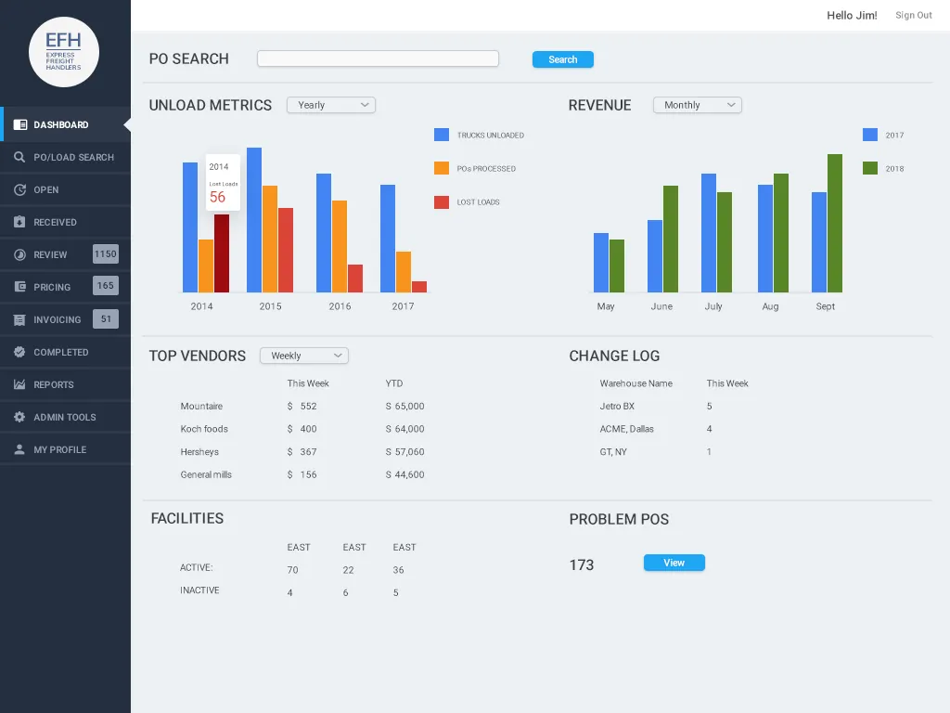
Task: Click the Sign Out link
Action: 914,15
